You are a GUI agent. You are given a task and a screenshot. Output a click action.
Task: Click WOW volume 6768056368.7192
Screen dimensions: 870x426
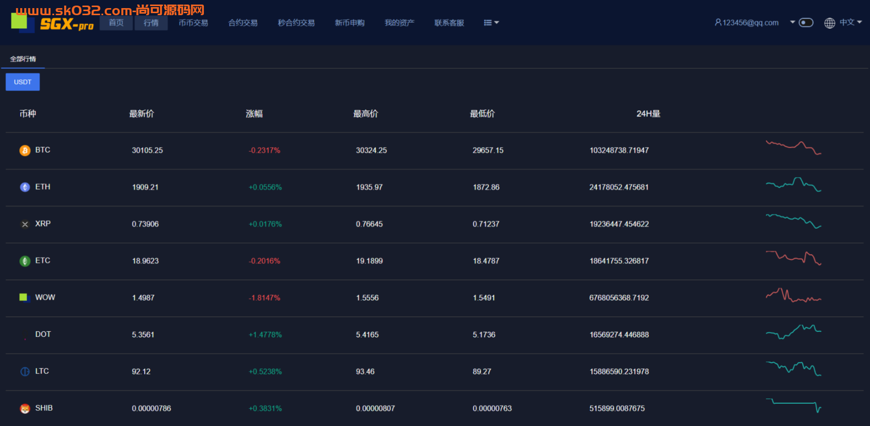click(x=619, y=298)
